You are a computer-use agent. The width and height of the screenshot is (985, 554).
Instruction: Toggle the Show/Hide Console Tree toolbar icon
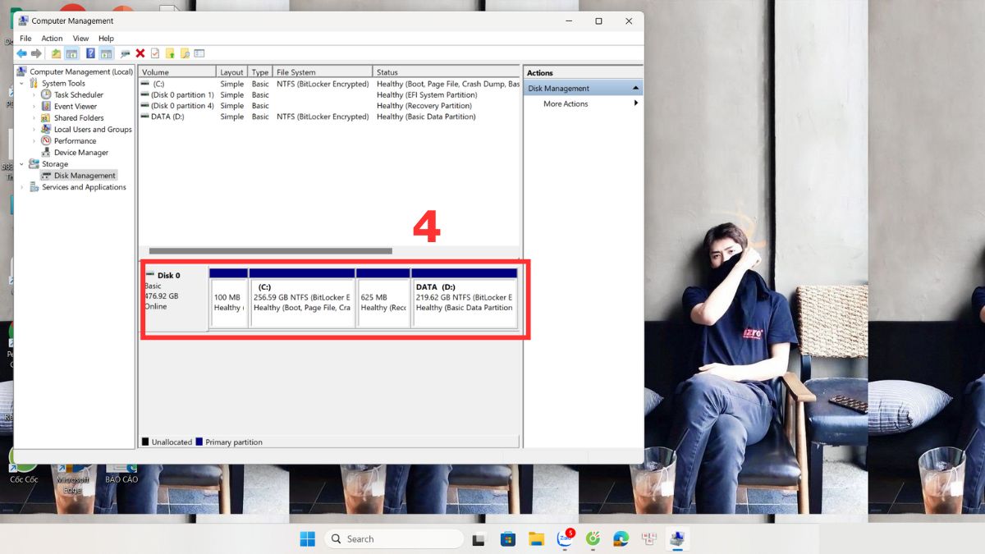(x=71, y=53)
